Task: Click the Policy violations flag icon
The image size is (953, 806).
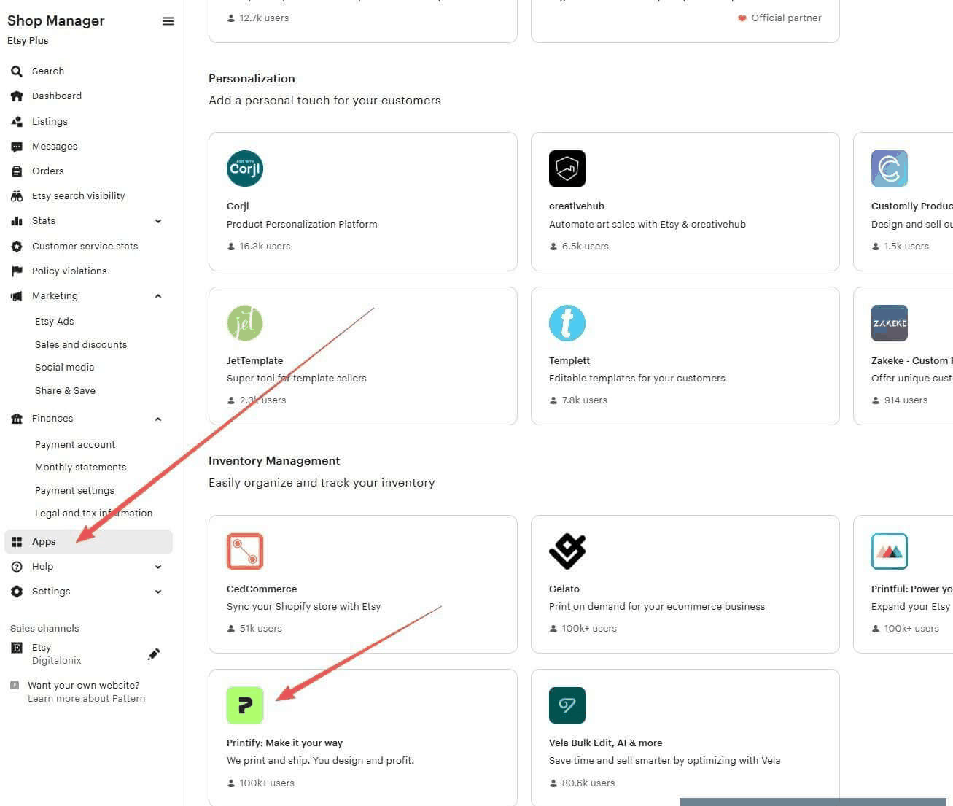Action: (x=17, y=271)
